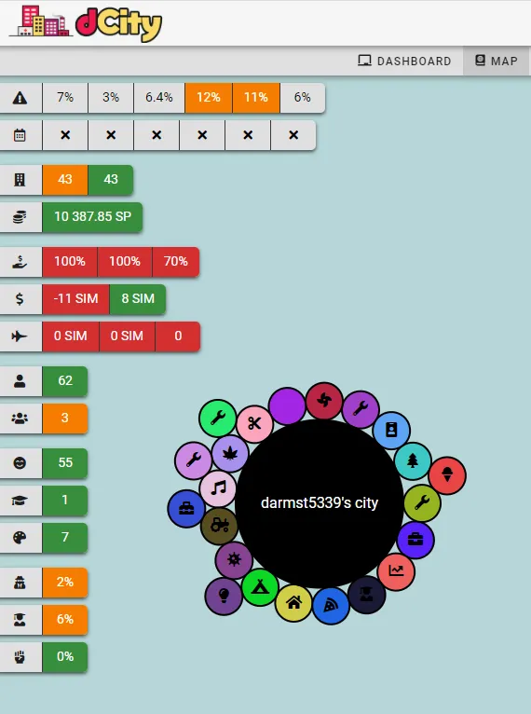This screenshot has height=714, width=531.
Task: Click the 6.4% risk value
Action: (x=158, y=98)
